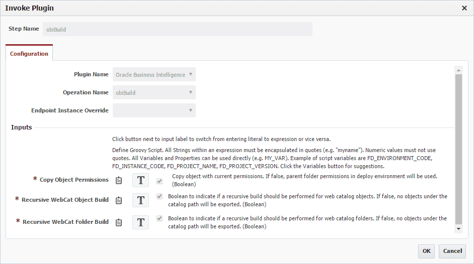Confirm with the OK button

click(x=426, y=251)
